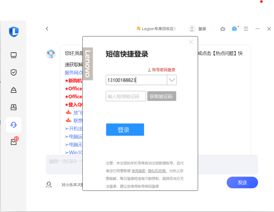The height and width of the screenshot is (212, 274).
Task: Click the human agent icon below chat
Action: 49,185
